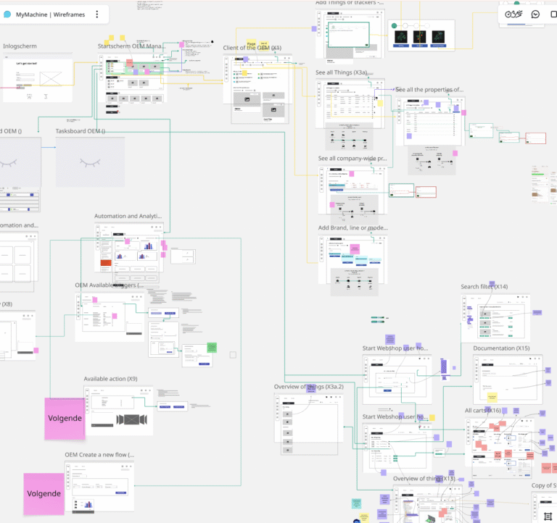Image resolution: width=557 pixels, height=523 pixels.
Task: Open the timer and reactions tools
Action: tap(513, 14)
